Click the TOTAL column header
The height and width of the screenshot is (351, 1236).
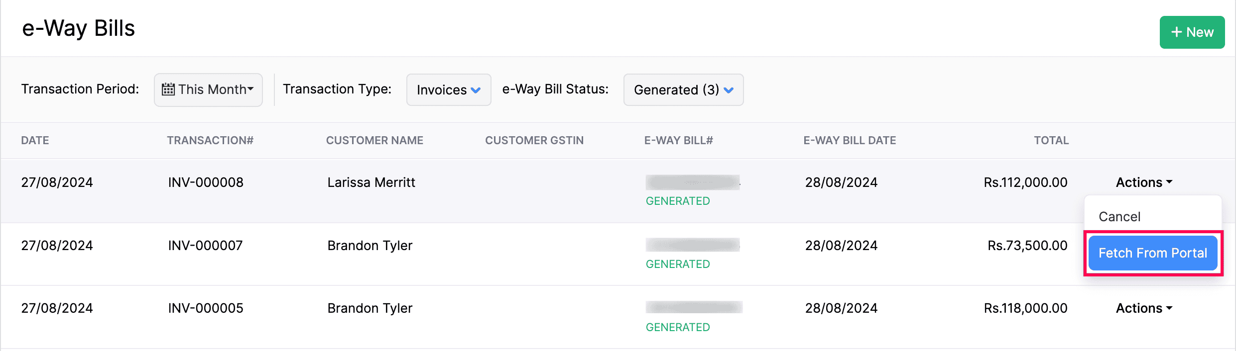click(1051, 141)
